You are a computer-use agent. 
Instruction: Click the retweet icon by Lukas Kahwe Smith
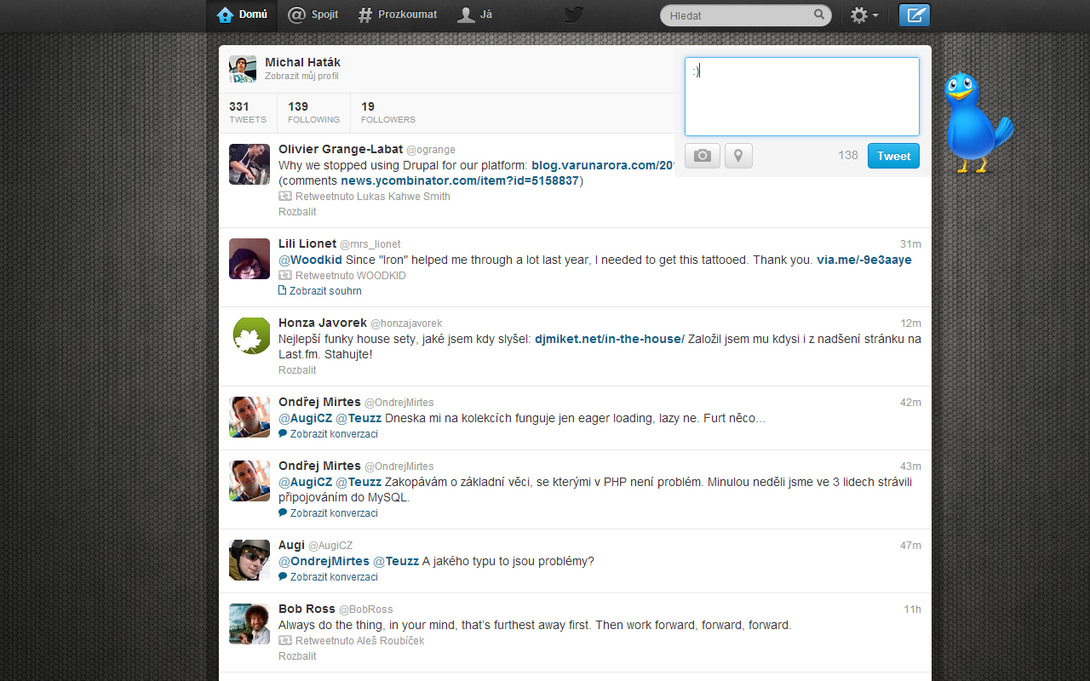[x=285, y=197]
